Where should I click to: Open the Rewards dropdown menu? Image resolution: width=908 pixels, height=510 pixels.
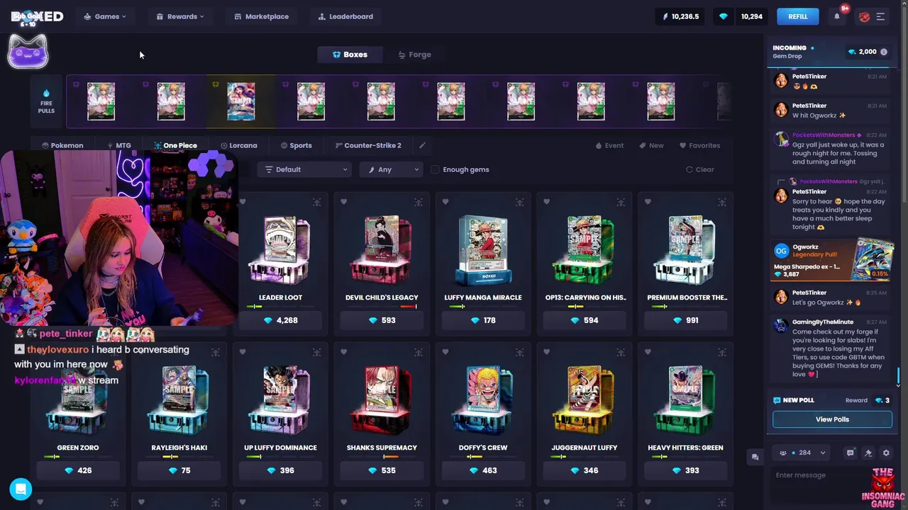coord(180,16)
